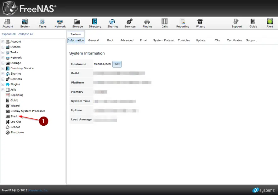Image resolution: width=278 pixels, height=195 pixels.
Task: Click the sidebar splitter handle
Action: click(66, 108)
